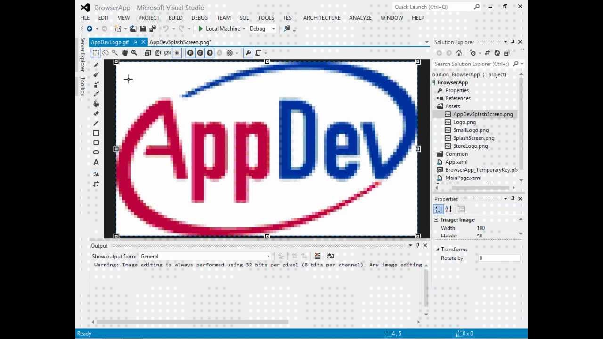Viewport: 603px width, 339px height.
Task: Select the Pencil tool in left toolbar
Action: [96, 65]
